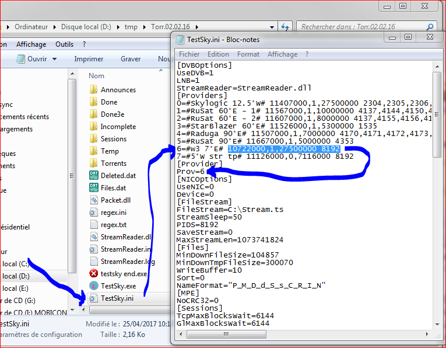Open the Ouvrir dropdown arrow
Viewport: 446px width, 348px height.
coord(55,59)
